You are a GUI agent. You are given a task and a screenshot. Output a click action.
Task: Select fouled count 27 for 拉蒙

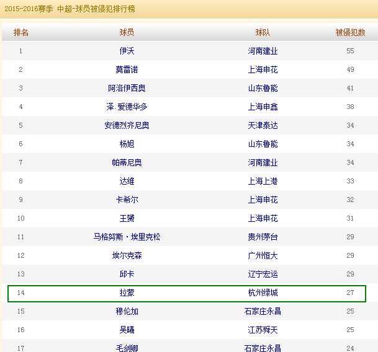[x=350, y=293]
